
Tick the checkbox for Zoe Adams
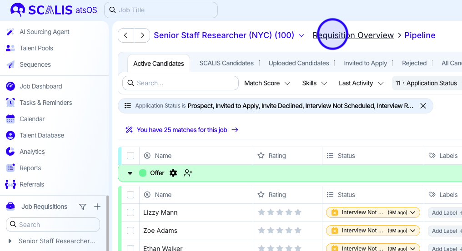pyautogui.click(x=131, y=231)
